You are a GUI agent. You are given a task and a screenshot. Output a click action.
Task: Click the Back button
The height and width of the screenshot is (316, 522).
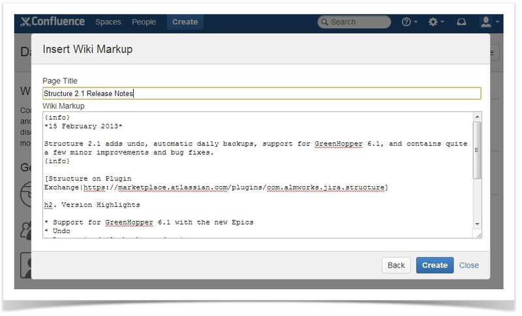pyautogui.click(x=396, y=265)
